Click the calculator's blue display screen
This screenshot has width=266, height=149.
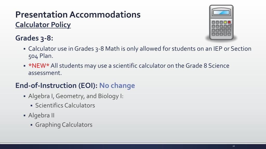[x=221, y=12]
